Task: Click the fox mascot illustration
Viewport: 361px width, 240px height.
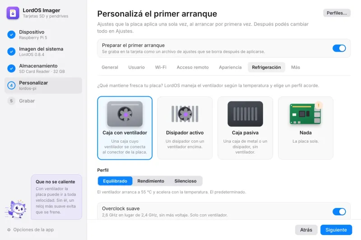Action: (16, 209)
